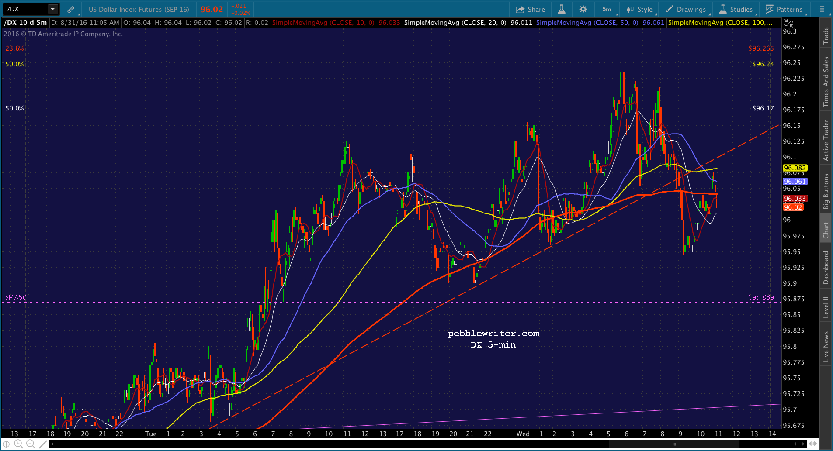This screenshot has height=451, width=833.
Task: Open the Live News side tab
Action: coord(826,346)
